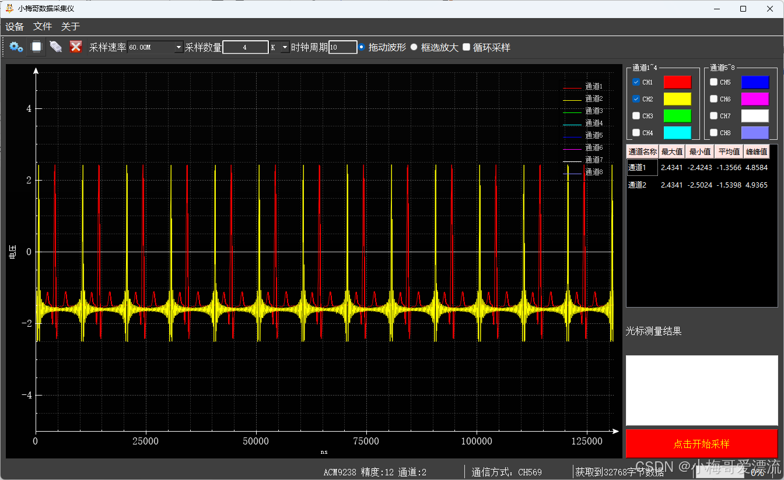Image resolution: width=784 pixels, height=480 pixels.
Task: Click the CH5 blue color swatch
Action: tap(755, 82)
